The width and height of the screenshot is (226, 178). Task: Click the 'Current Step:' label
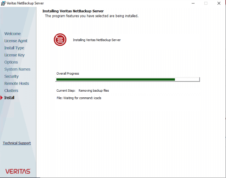[x=66, y=91]
